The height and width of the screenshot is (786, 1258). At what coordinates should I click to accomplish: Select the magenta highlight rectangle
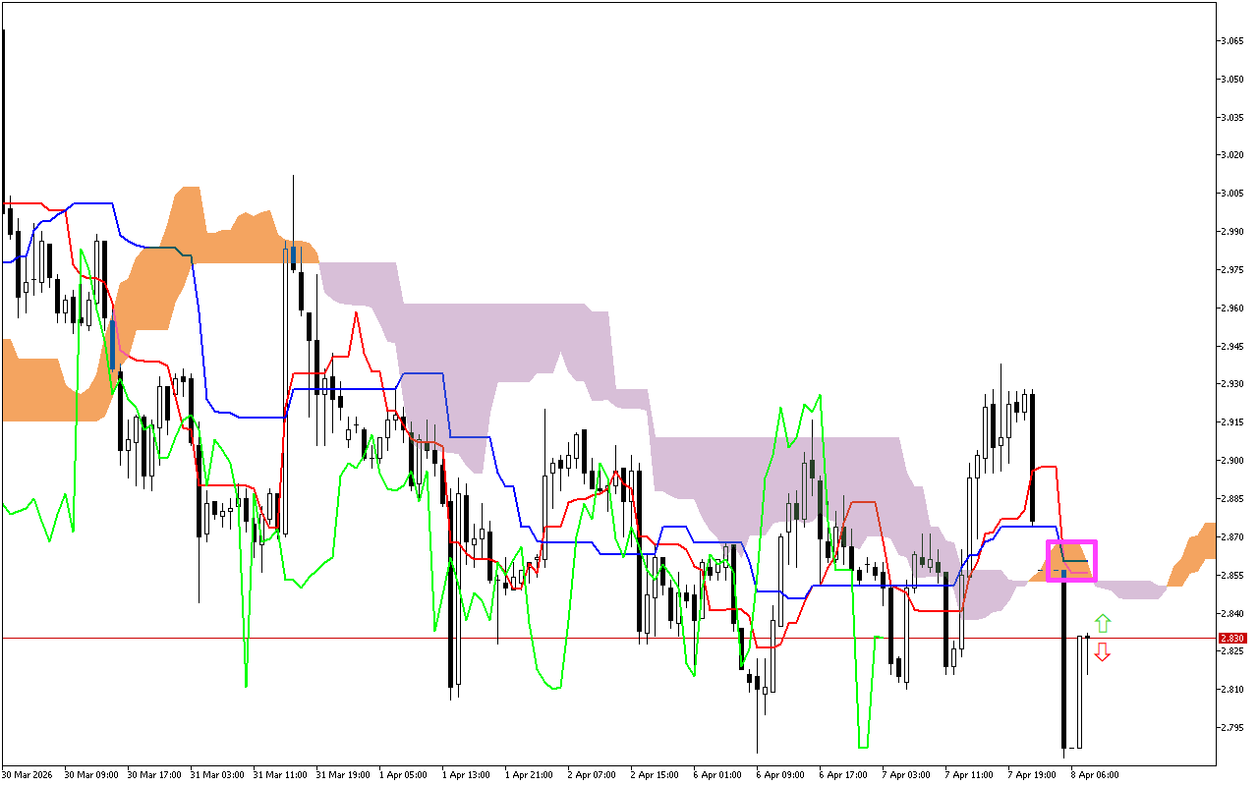point(1071,560)
